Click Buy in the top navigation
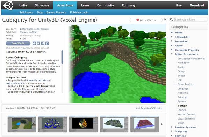 click(179, 5)
